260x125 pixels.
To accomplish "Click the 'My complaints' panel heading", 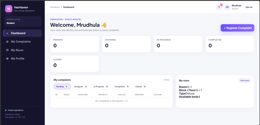I will pyautogui.click(x=62, y=80).
